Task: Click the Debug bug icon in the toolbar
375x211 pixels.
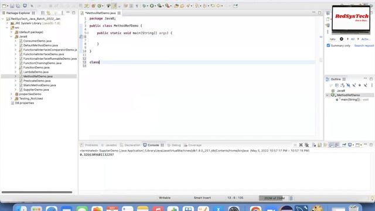Action: click(144, 6)
